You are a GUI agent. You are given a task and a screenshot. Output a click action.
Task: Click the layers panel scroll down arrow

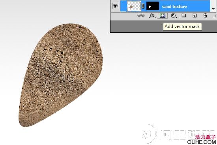213,9
